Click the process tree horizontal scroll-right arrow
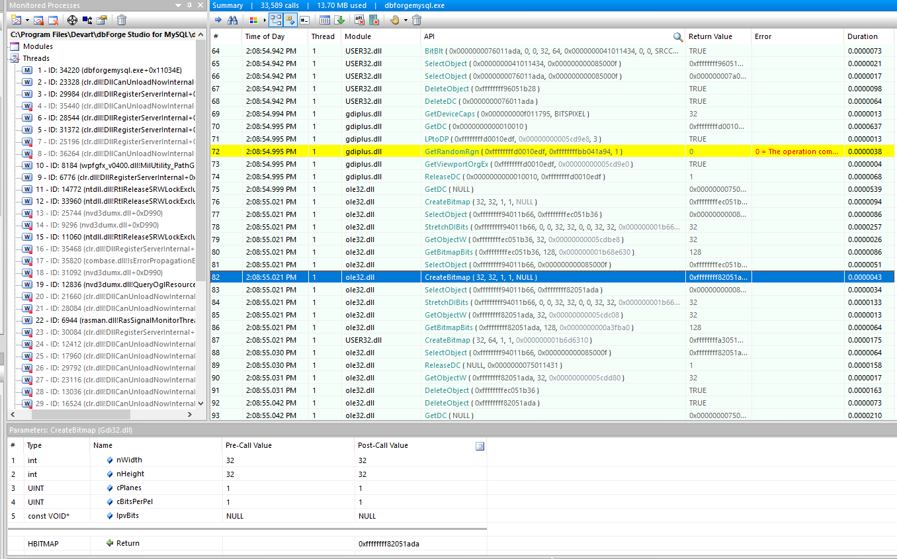 coord(190,414)
